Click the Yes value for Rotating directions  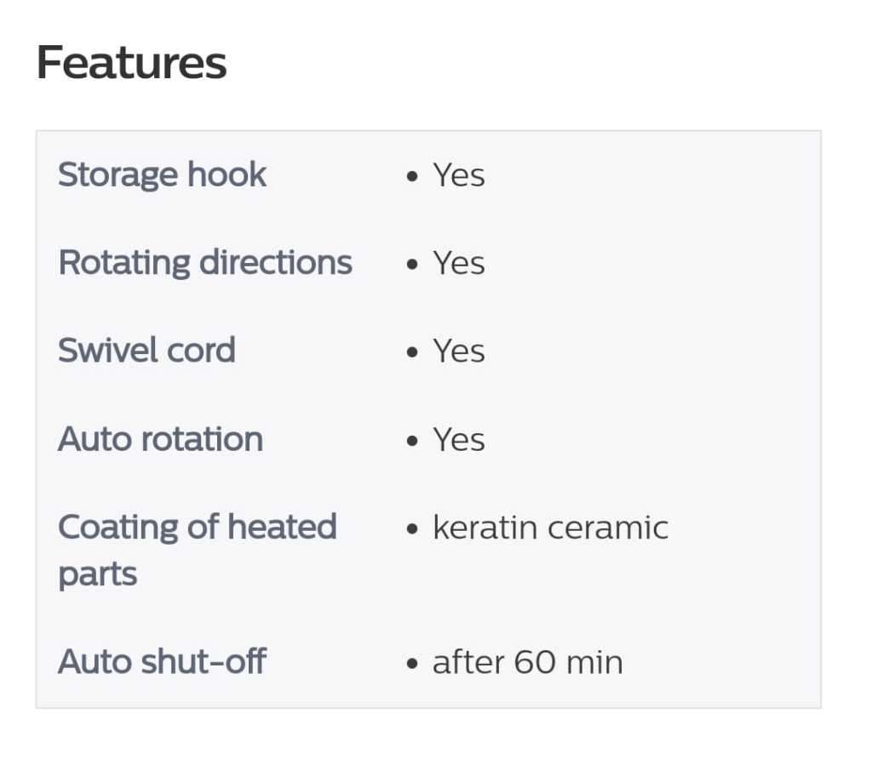point(458,263)
